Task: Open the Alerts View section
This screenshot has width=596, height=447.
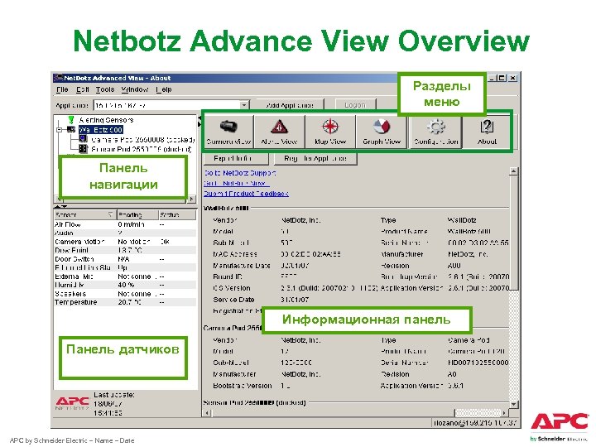Action: click(279, 132)
